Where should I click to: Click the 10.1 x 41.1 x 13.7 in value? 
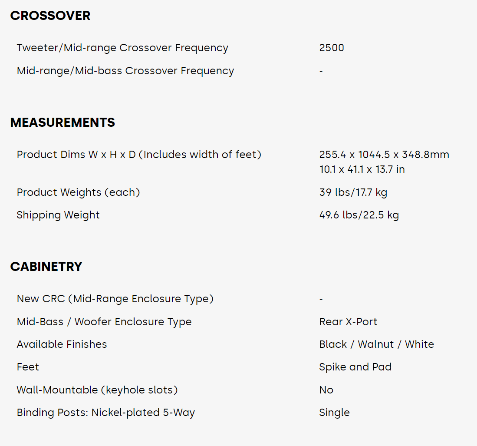(x=362, y=169)
